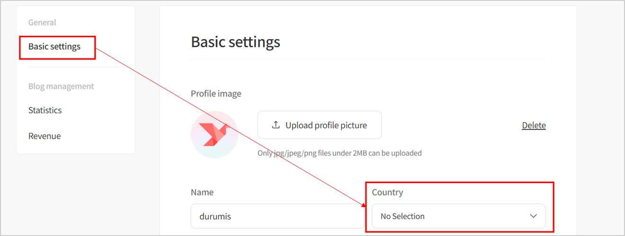The width and height of the screenshot is (625, 236).
Task: Focus the Name field containing durumis
Action: 277,216
